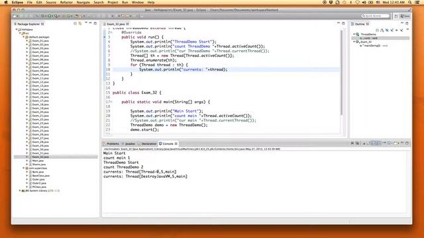Open the Java perspective button
Image resolution: width=424 pixels, height=238 pixels.
[405, 16]
